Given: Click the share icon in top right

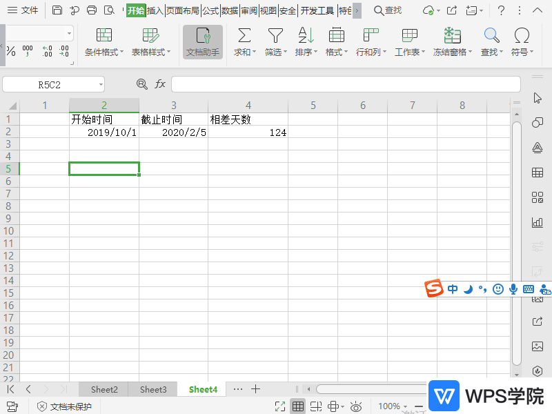Looking at the screenshot, I should (x=452, y=10).
